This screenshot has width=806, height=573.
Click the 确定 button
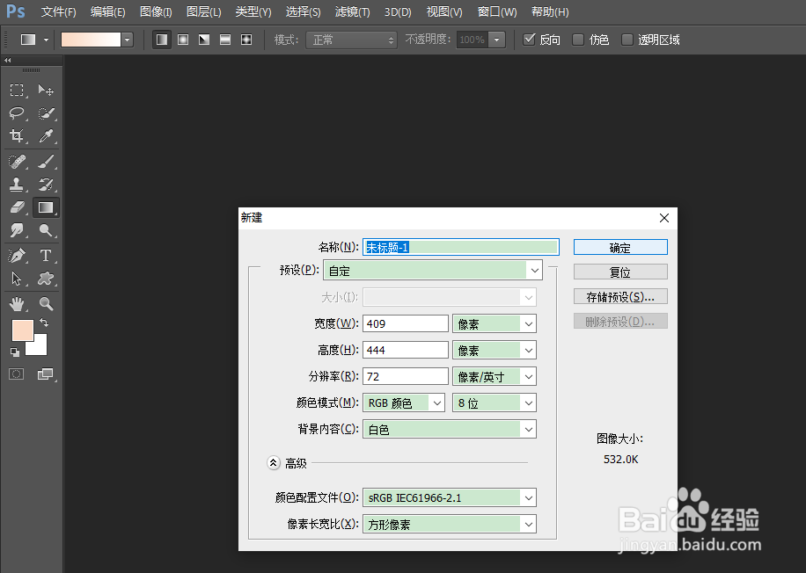pos(620,248)
